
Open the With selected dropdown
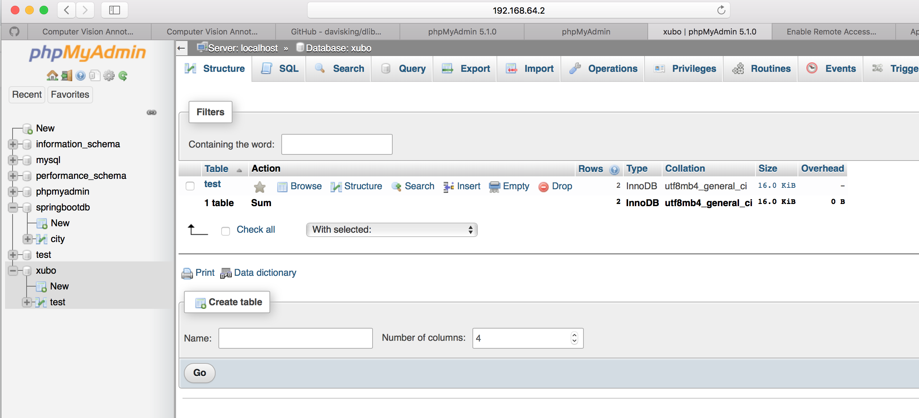click(x=392, y=230)
